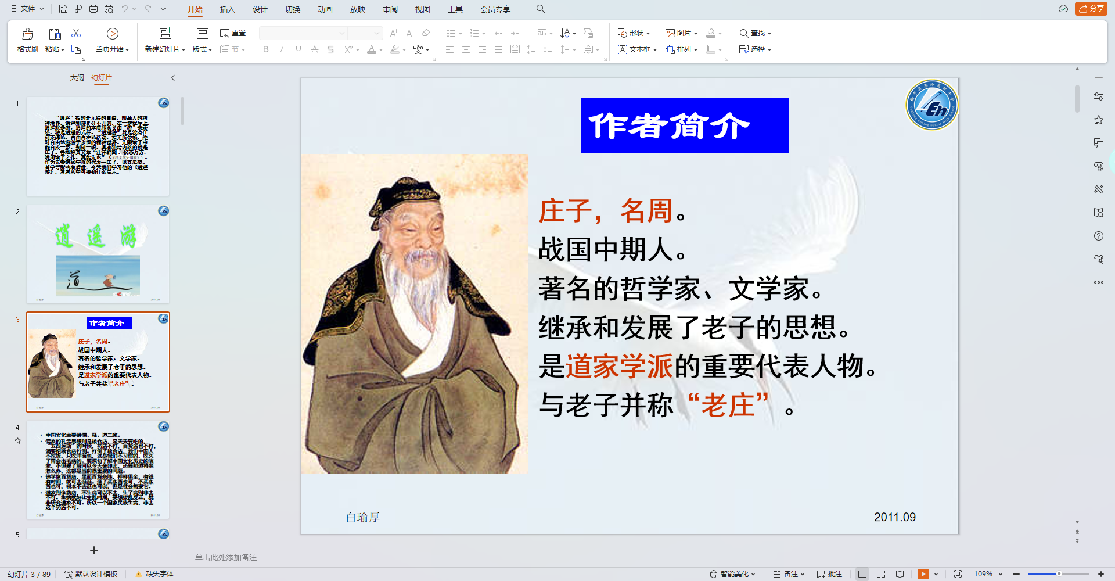This screenshot has width=1115, height=581.
Task: Click the three-dots more icon in right sidebar
Action: pos(1099,282)
